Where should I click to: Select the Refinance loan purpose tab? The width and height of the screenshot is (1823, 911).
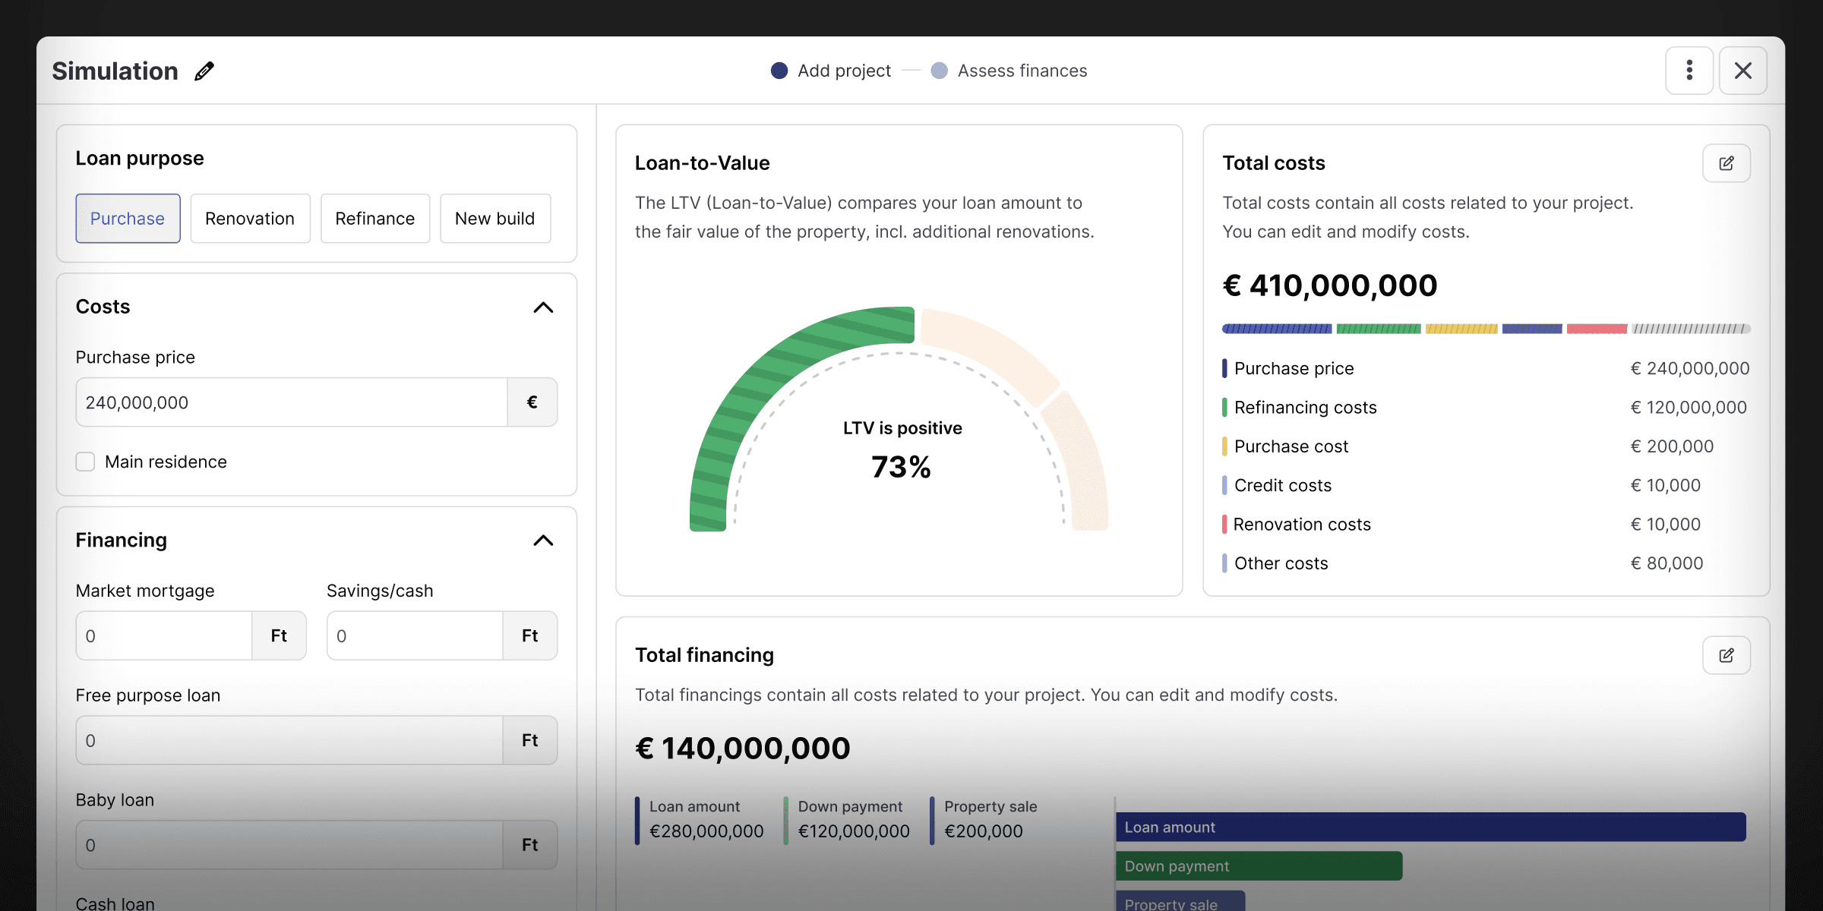(x=374, y=217)
